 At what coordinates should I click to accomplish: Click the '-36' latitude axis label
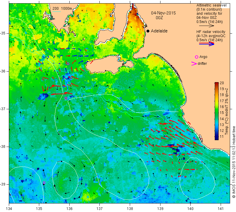(x=3, y=71)
